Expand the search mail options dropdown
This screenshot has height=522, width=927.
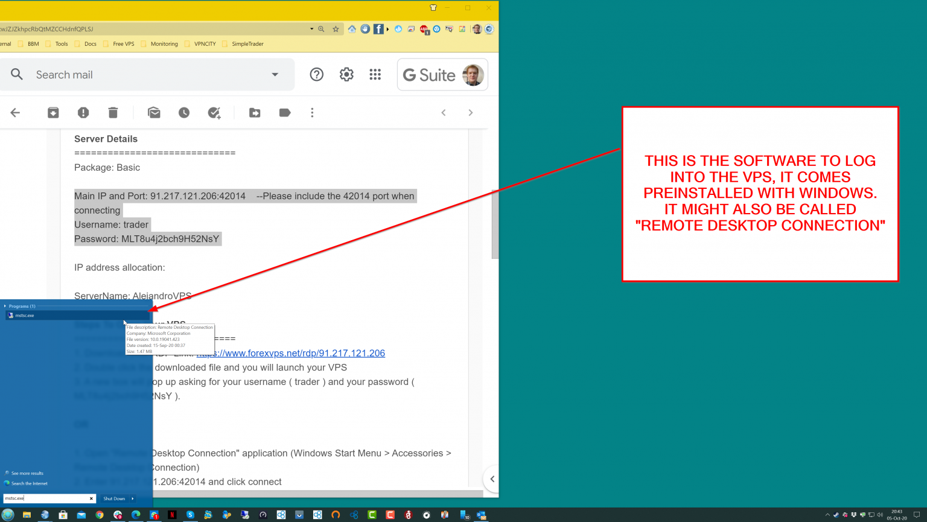(x=275, y=75)
